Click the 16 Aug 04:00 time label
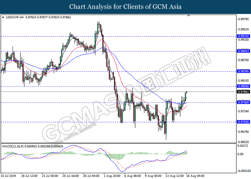The width and height of the screenshot is (251, 179). (x=195, y=176)
